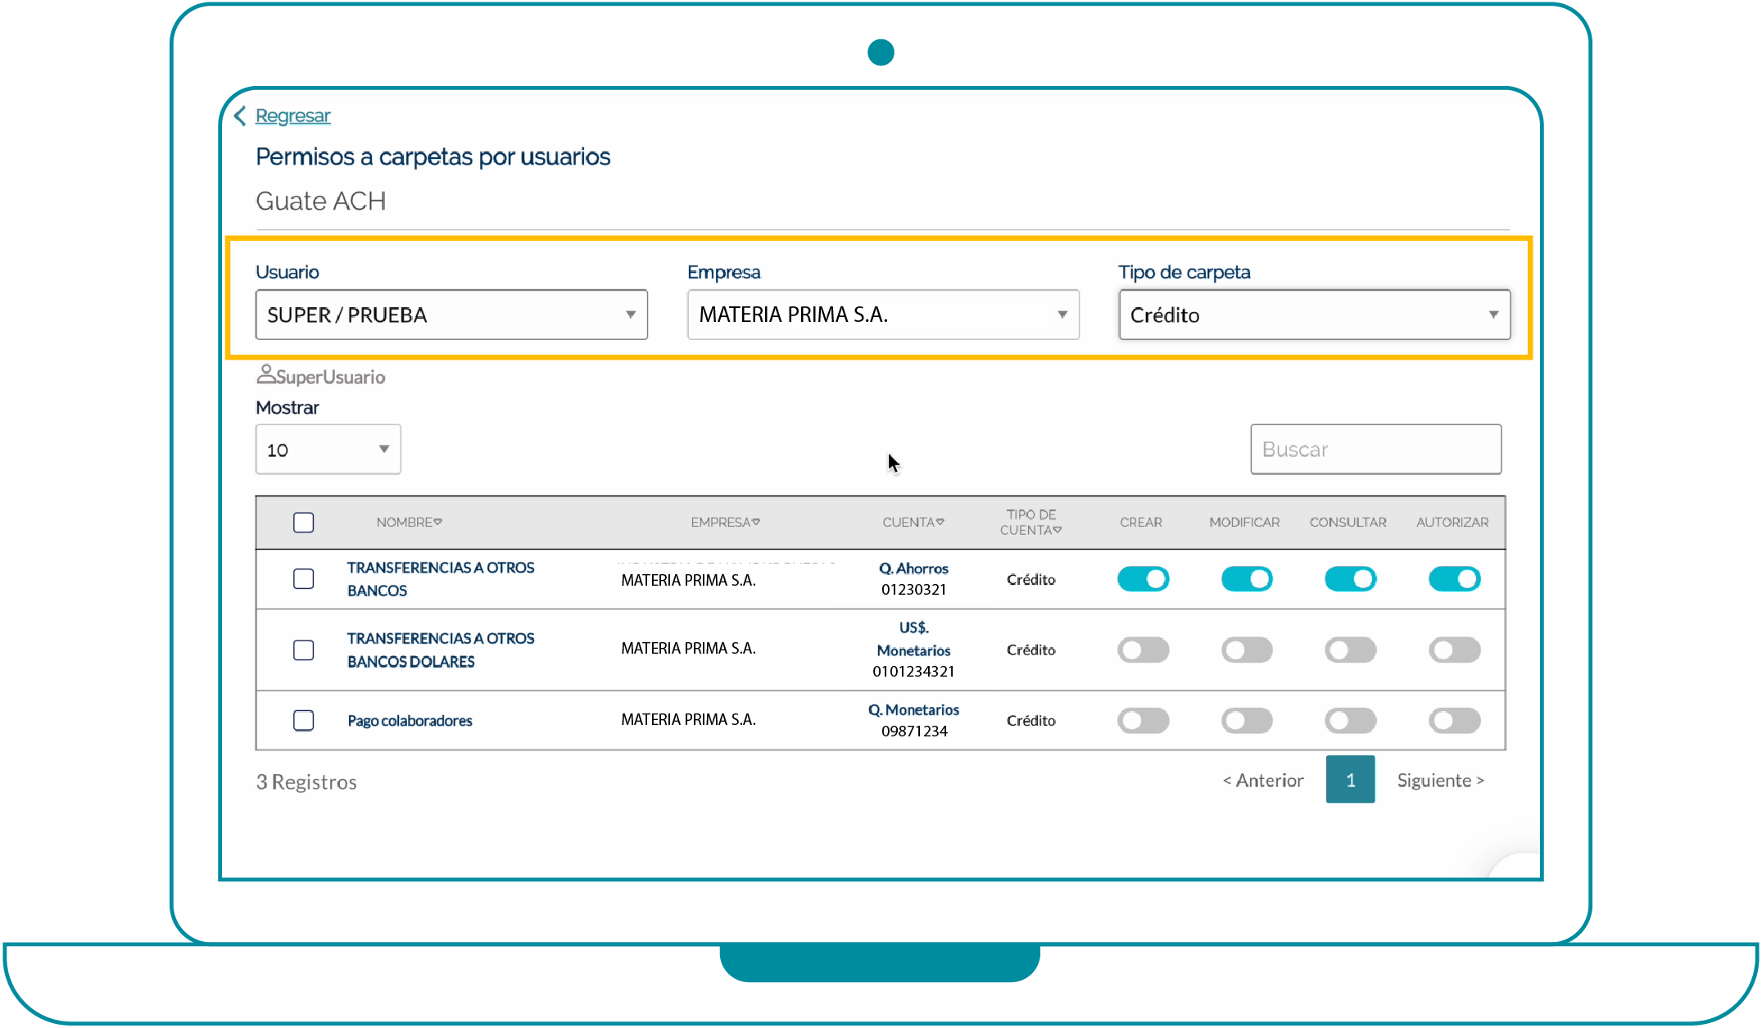Enable CONSULTAR toggle for US$ Monetarios row
1762x1028 pixels.
tap(1350, 650)
